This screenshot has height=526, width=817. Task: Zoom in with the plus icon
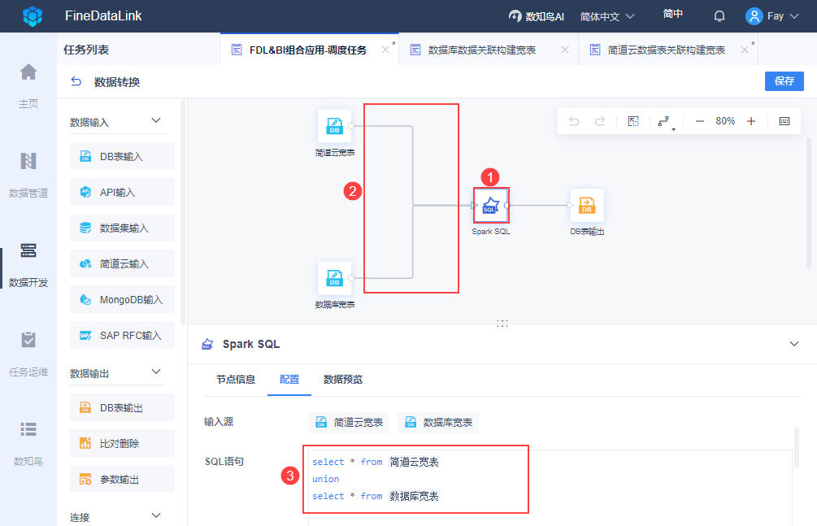(x=751, y=121)
